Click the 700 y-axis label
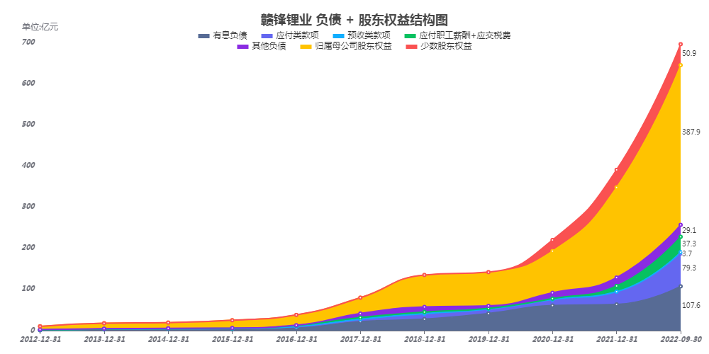Screen dimensions: 709x354 [x=28, y=42]
